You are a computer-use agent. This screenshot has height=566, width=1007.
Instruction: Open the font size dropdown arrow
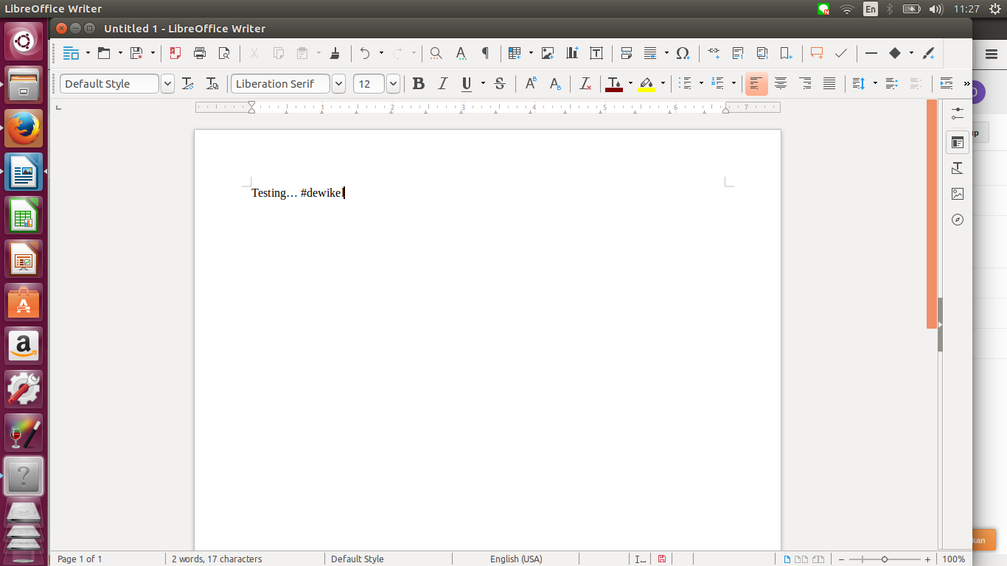tap(393, 84)
